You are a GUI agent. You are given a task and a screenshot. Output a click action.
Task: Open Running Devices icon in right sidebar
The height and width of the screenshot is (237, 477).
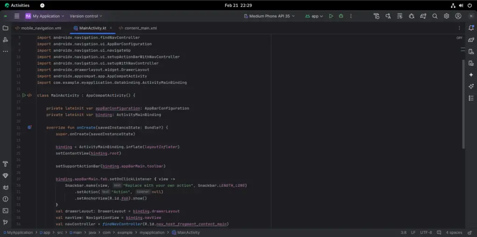point(471,63)
